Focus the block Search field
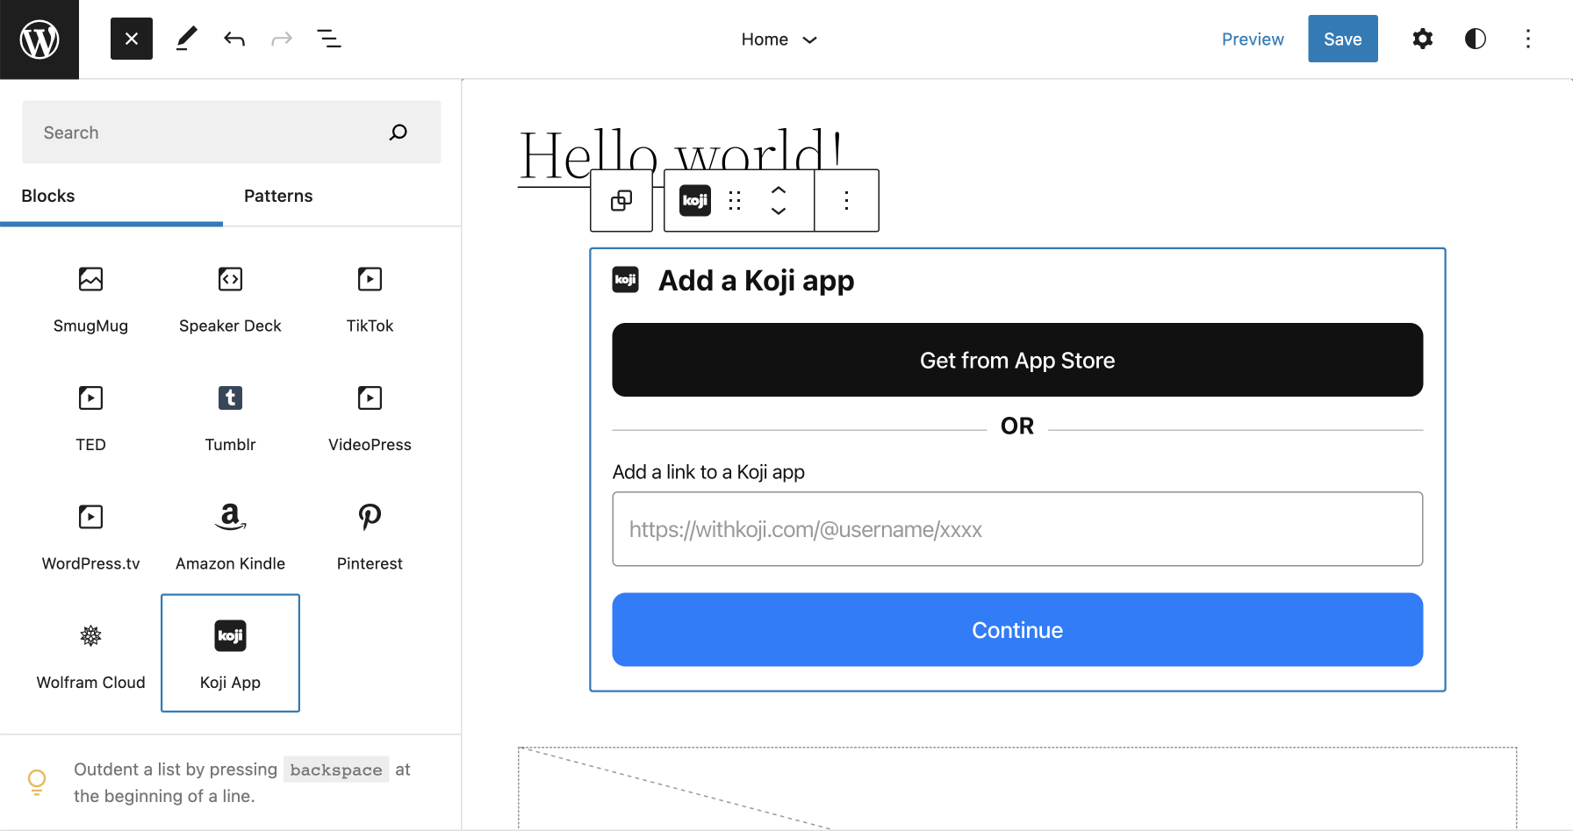 pyautogui.click(x=232, y=132)
